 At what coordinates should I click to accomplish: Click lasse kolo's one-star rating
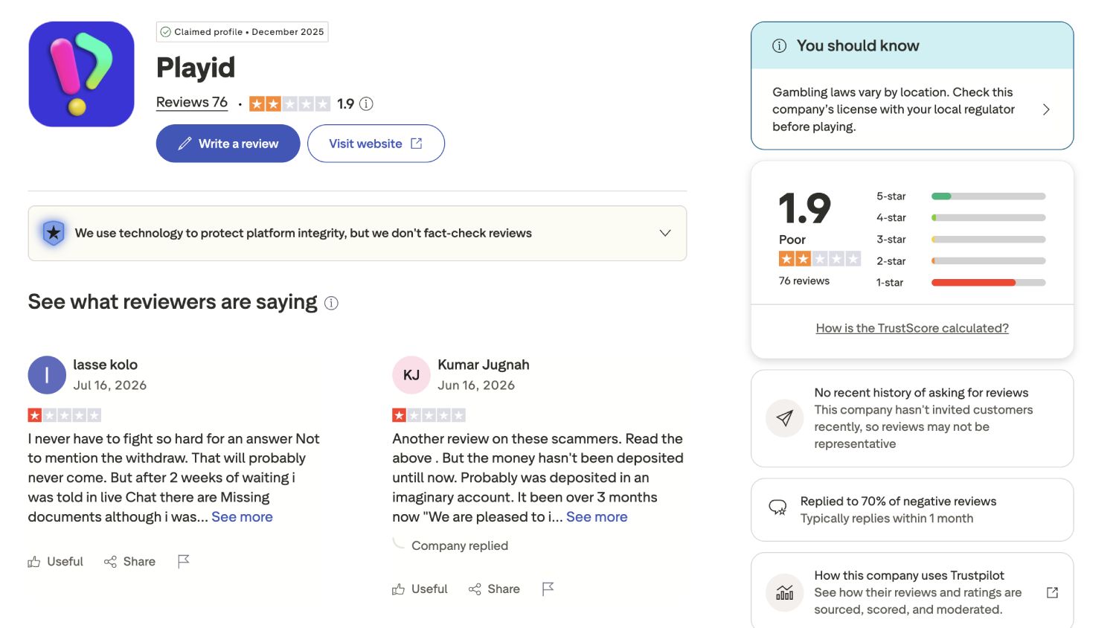point(64,415)
